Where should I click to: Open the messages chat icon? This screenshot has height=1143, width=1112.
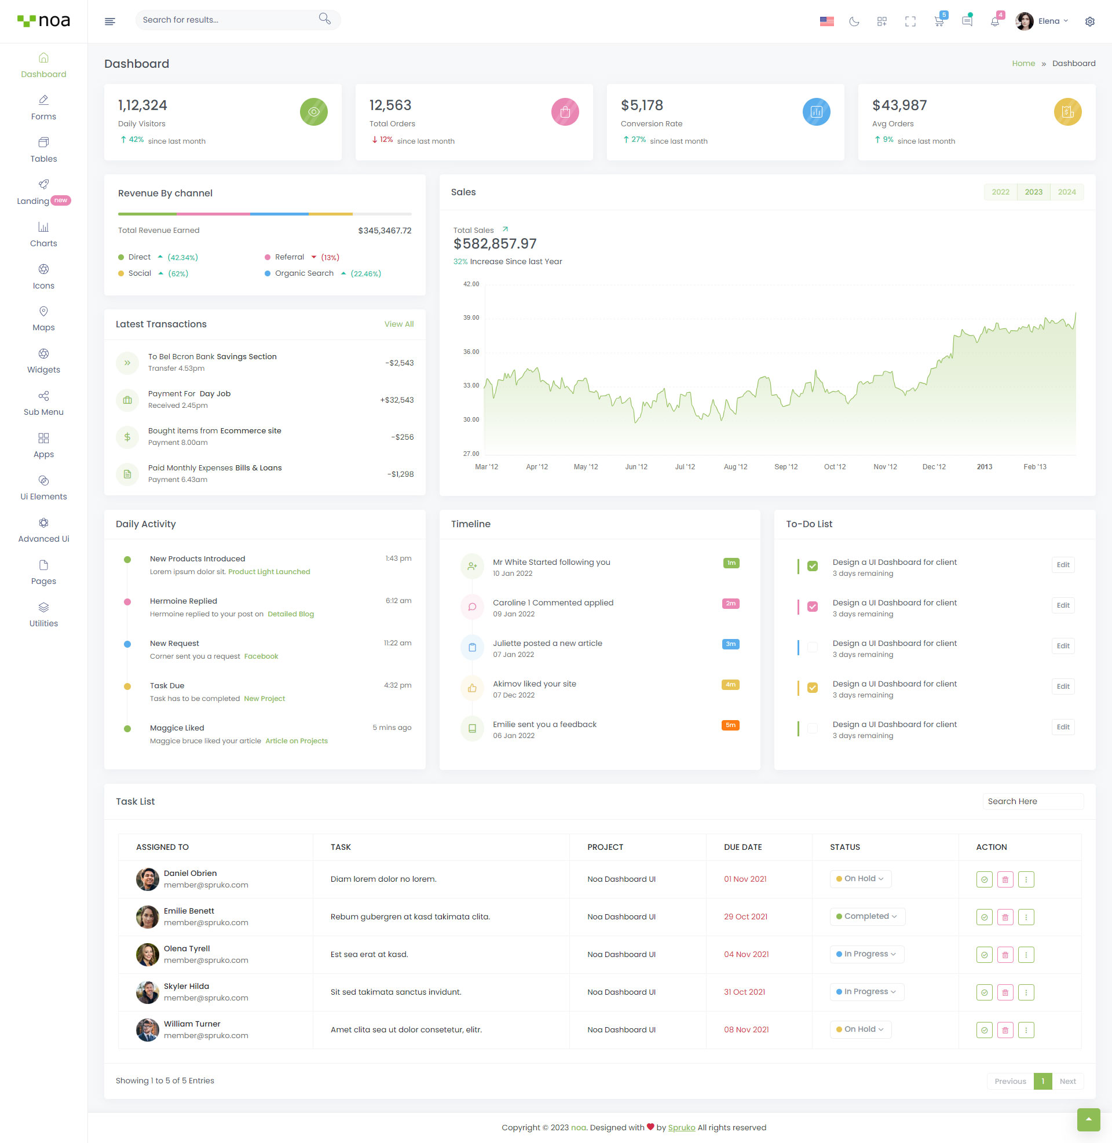point(967,21)
